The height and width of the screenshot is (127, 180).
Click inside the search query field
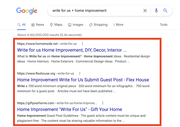click(x=95, y=11)
